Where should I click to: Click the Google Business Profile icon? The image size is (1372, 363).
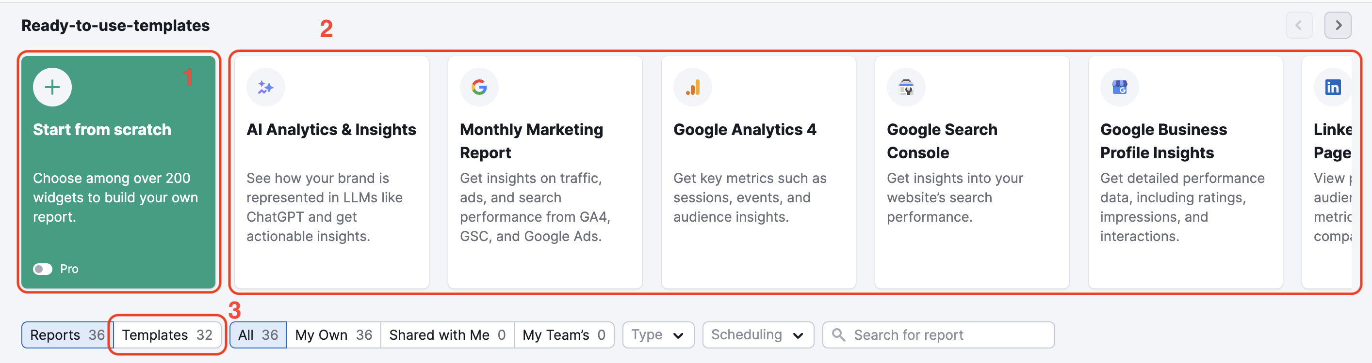click(x=1120, y=87)
